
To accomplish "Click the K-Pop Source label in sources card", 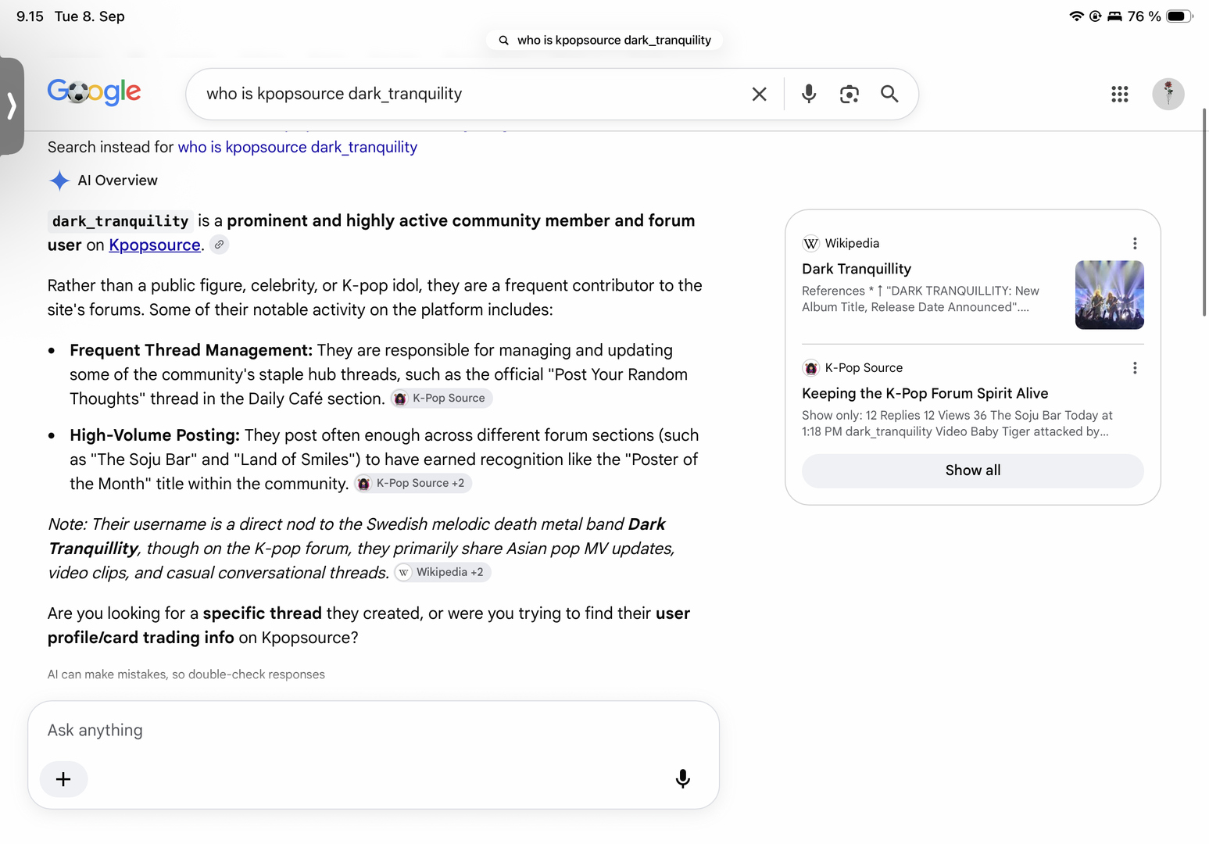I will coord(864,367).
